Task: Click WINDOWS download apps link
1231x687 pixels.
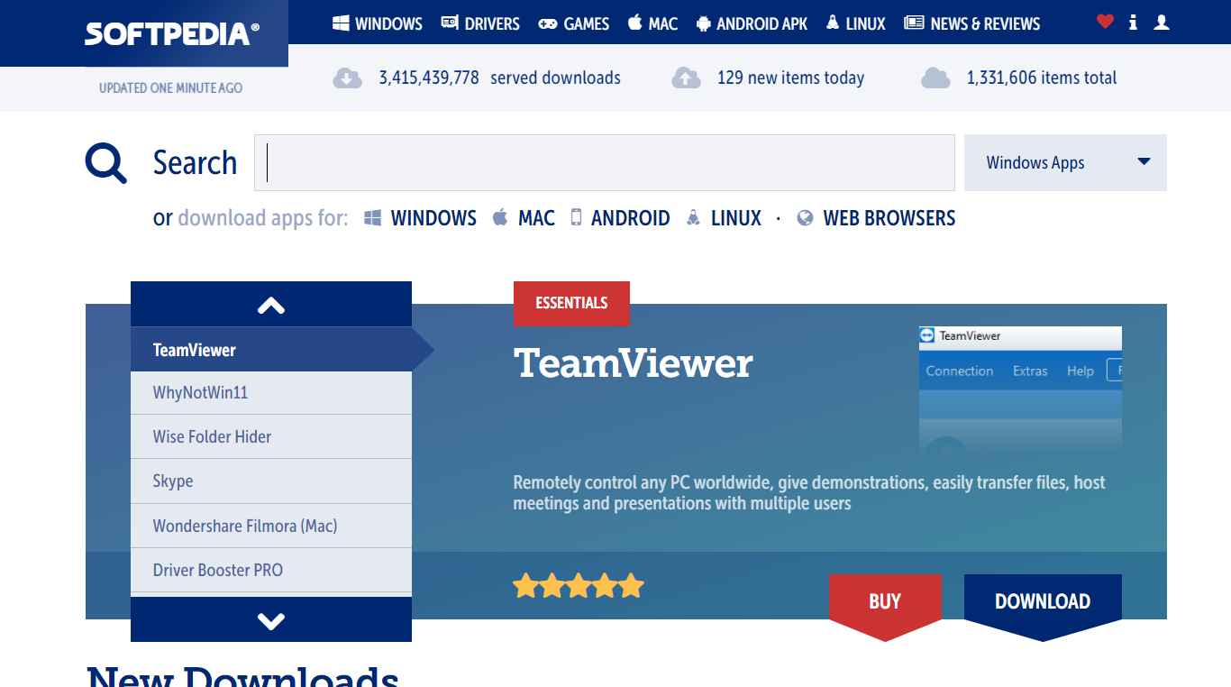Action: coord(421,218)
